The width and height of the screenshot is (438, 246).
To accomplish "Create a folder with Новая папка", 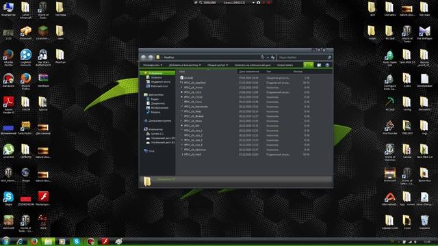I will pos(285,66).
